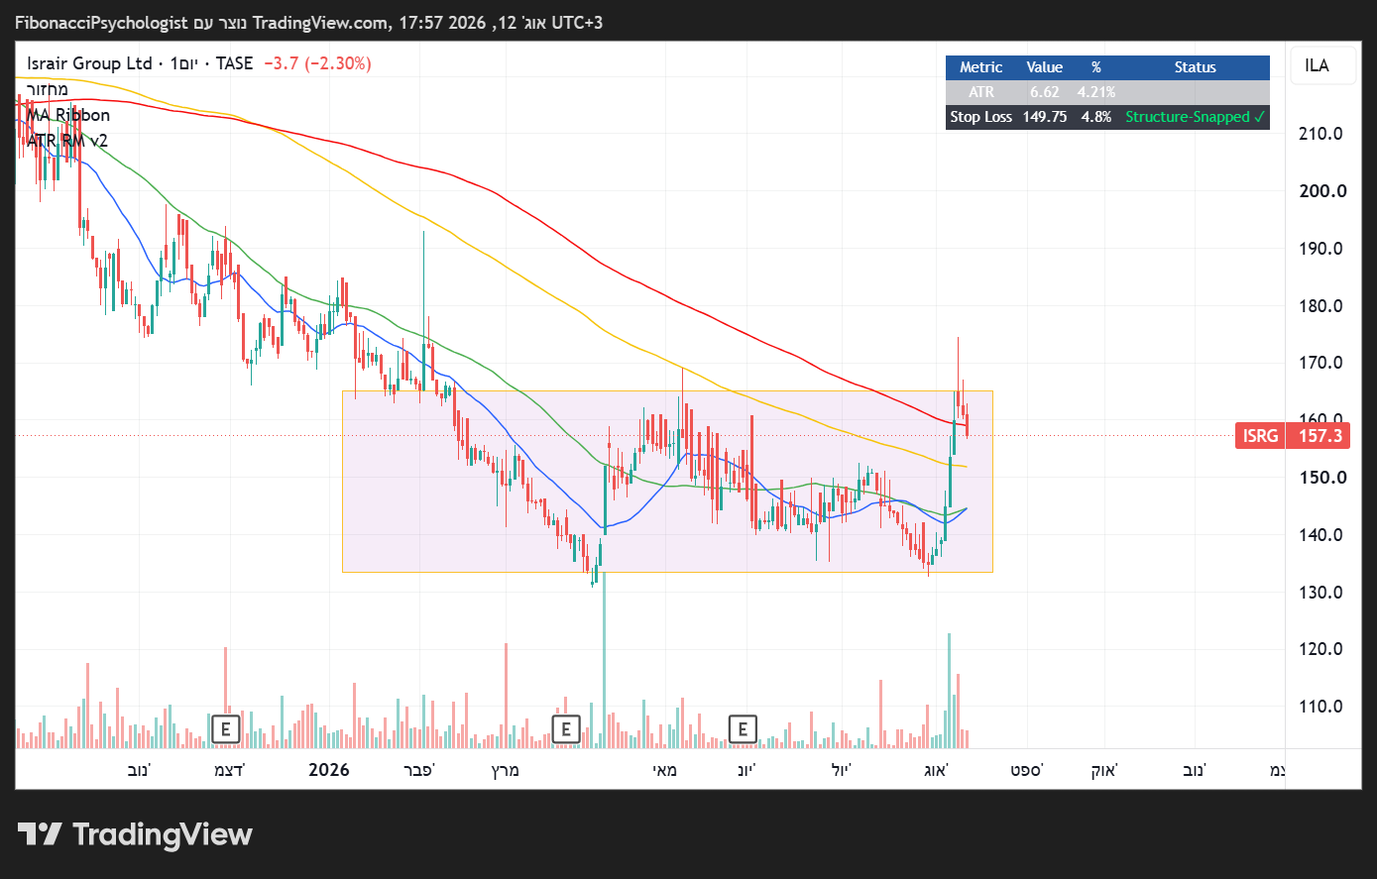The image size is (1377, 879).
Task: Click the 130.0 price axis label
Action: click(1321, 593)
